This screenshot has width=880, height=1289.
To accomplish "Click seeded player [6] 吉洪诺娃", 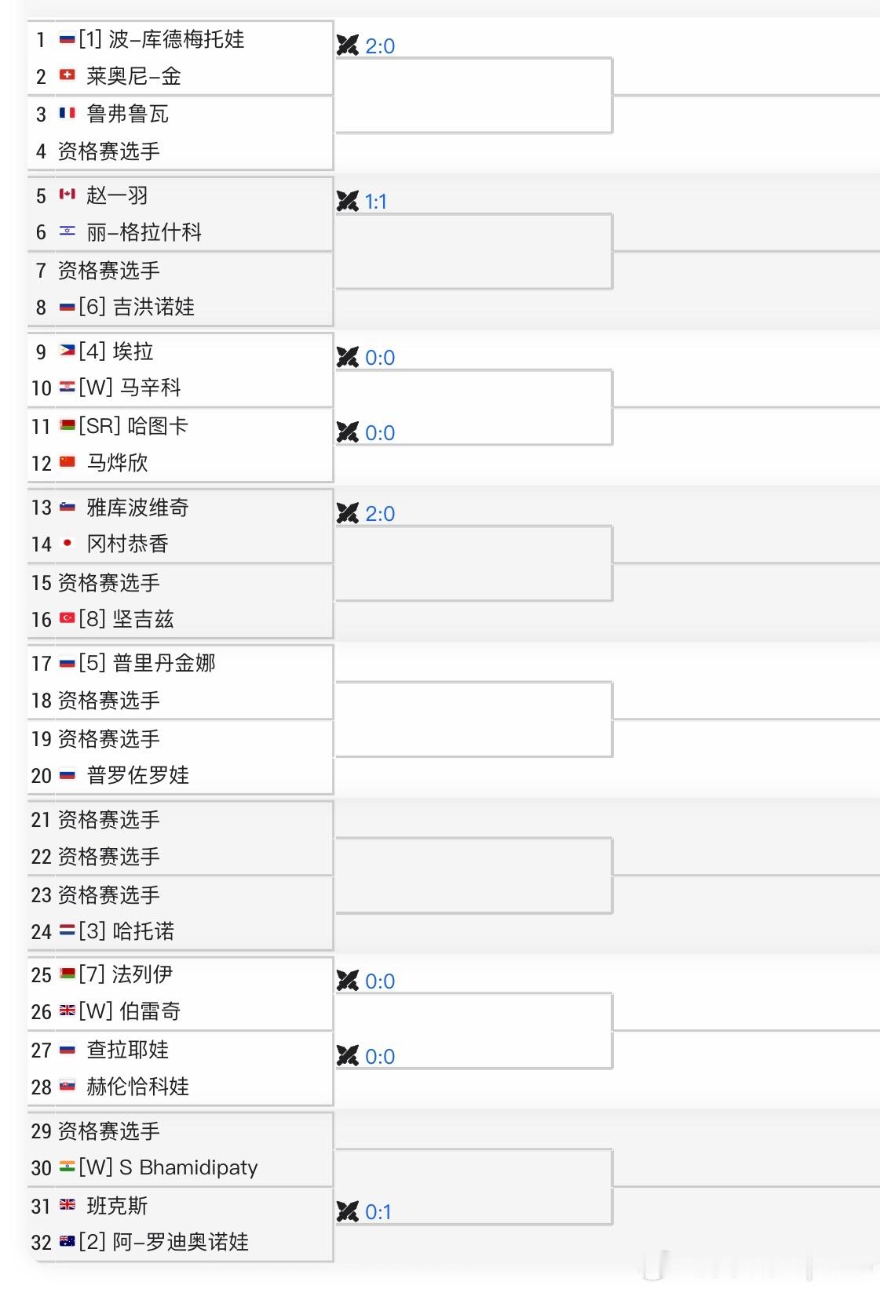I will 137,307.
